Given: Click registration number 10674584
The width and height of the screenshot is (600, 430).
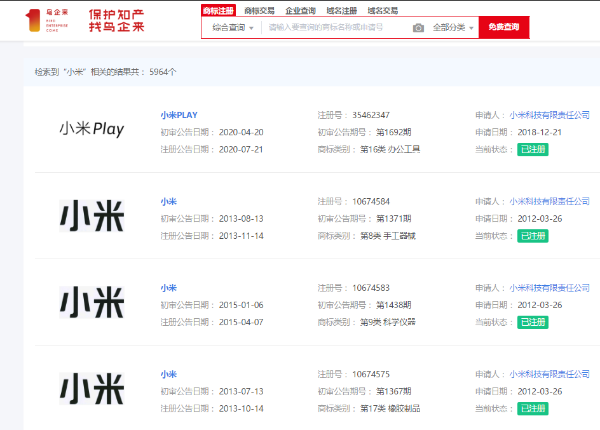Looking at the screenshot, I should (x=371, y=201).
